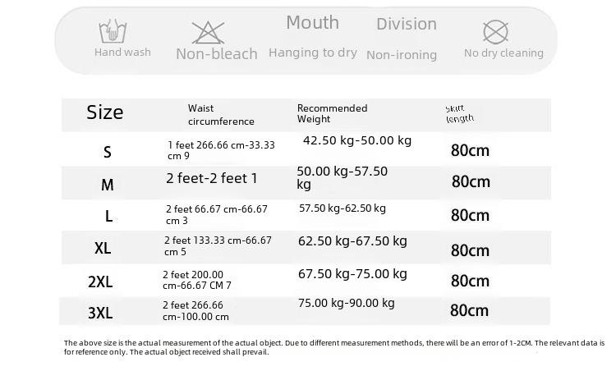Screen dimensions: 616x380
Task: Select the Hand wash label
Action: click(122, 53)
